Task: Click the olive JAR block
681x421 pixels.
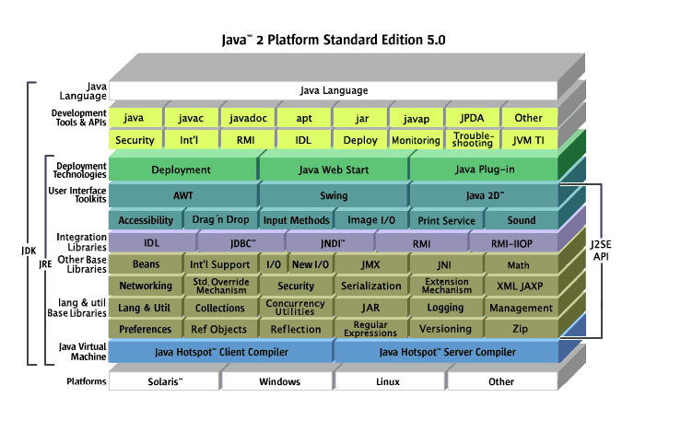Action: coord(371,308)
